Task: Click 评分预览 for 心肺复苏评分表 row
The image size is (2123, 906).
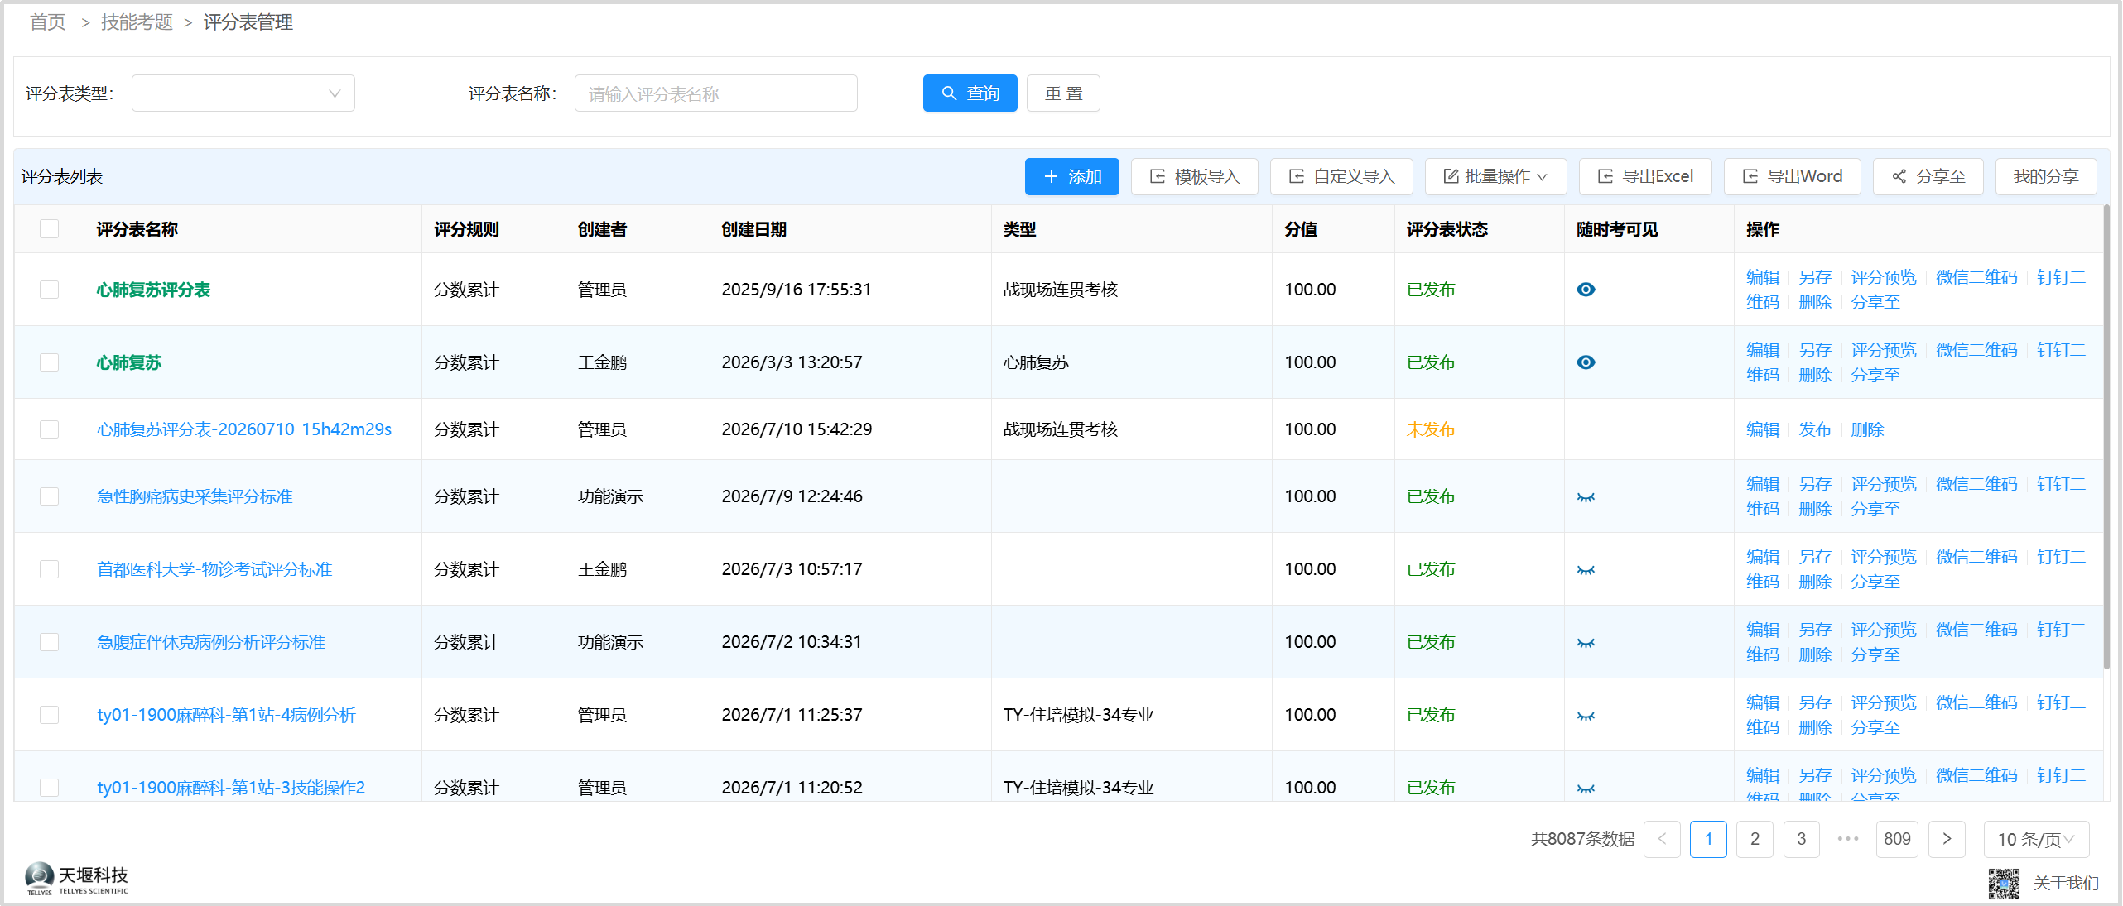Action: [1884, 277]
